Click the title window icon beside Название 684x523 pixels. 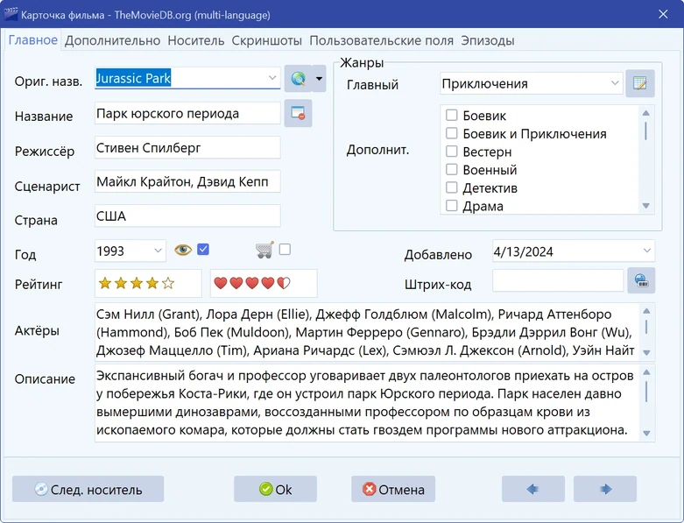[299, 113]
